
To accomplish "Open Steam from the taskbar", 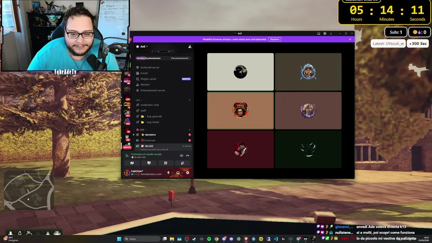I will click(x=194, y=239).
